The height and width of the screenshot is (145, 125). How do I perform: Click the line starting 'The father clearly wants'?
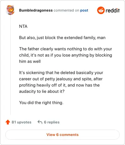(66, 49)
